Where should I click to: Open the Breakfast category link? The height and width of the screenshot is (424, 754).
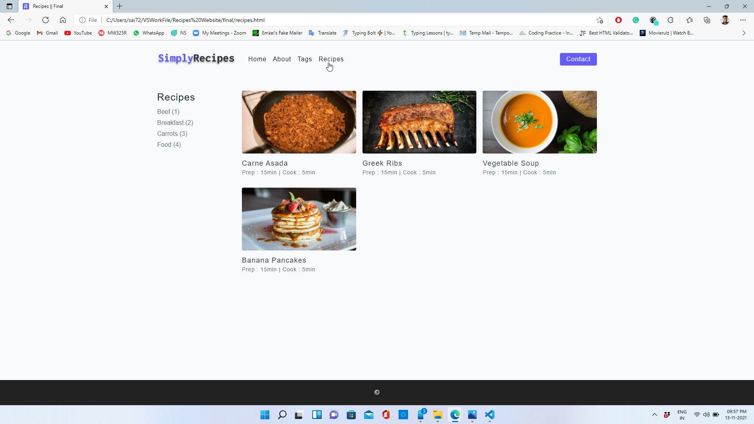(175, 122)
